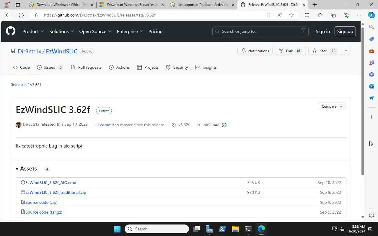Expand the Solutions menu
Screen dimensions: 378x236
[x=61, y=31]
